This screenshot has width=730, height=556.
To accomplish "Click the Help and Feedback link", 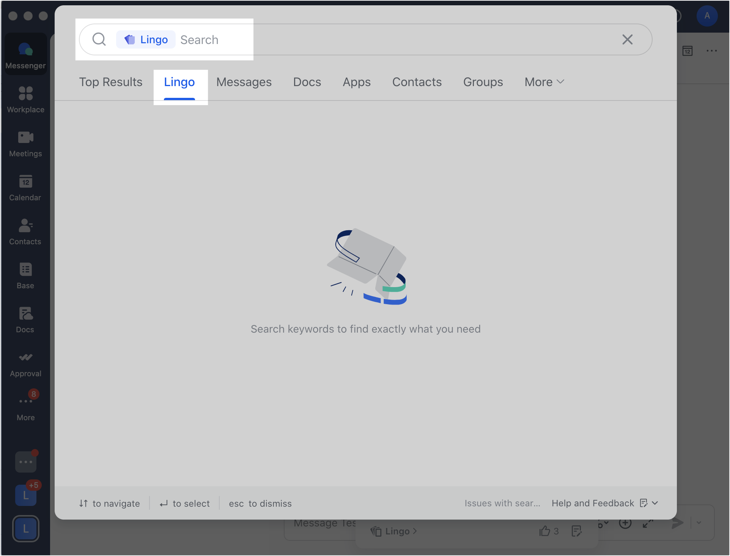I will [x=593, y=503].
